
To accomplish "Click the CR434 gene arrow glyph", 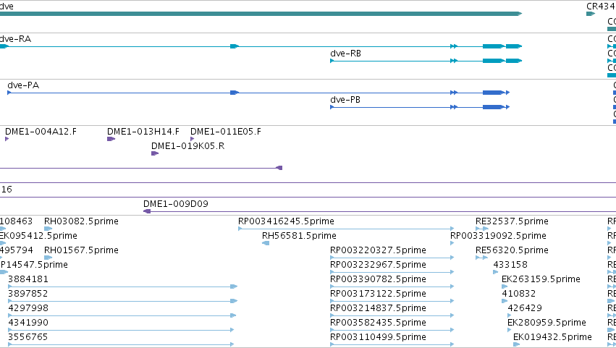I will point(591,14).
